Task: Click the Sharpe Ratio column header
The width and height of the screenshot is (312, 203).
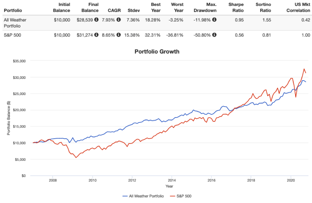Action: [236, 7]
